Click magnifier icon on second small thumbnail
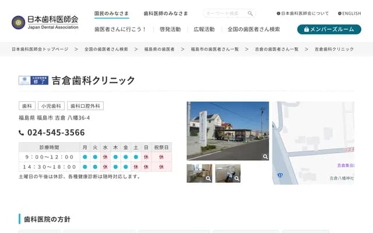Viewport: 373px width, 233px height. pyautogui.click(x=237, y=179)
